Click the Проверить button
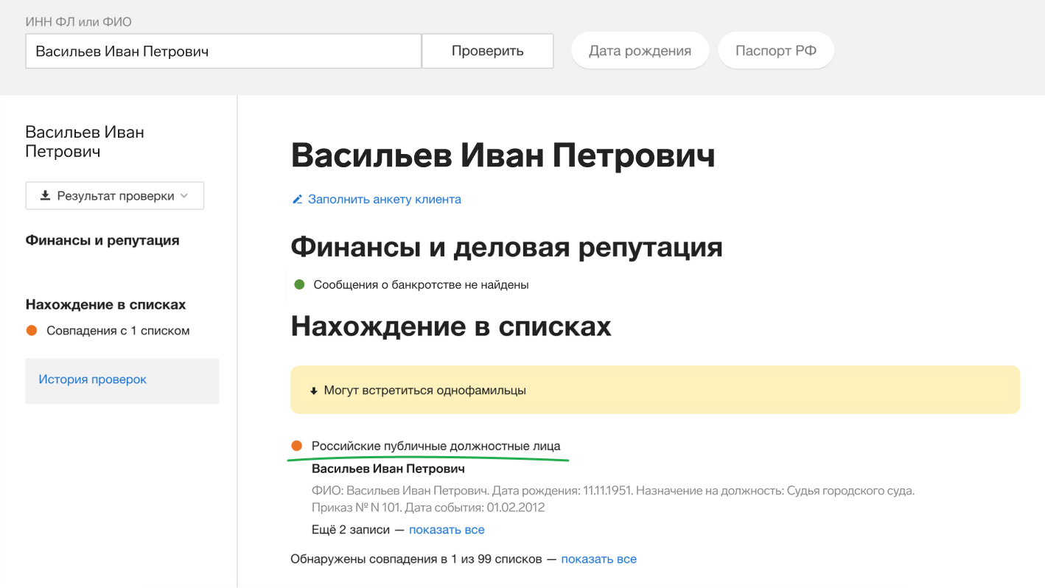Image resolution: width=1045 pixels, height=588 pixels. click(487, 51)
